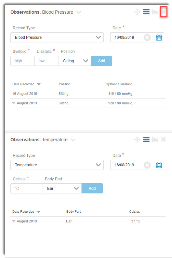Add the blood pressure reading
This screenshot has height=258, width=172.
(x=101, y=61)
